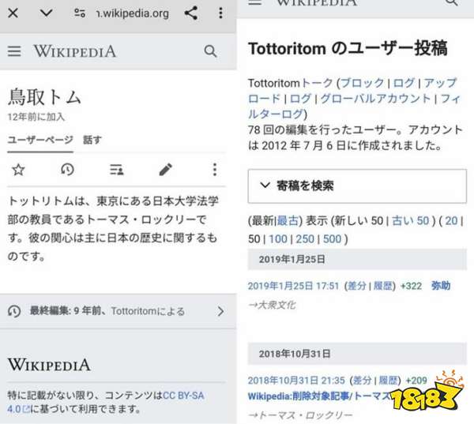The width and height of the screenshot is (474, 424).
Task: Edit page using pencil icon
Action: pyautogui.click(x=166, y=170)
